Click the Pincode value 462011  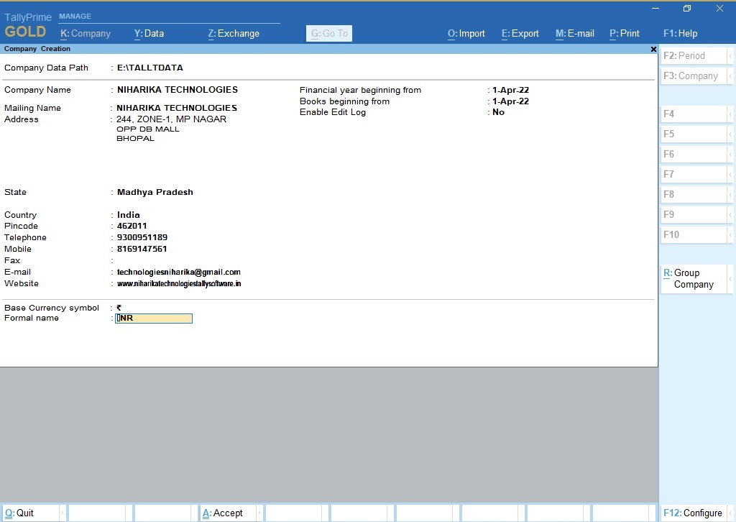coord(132,226)
